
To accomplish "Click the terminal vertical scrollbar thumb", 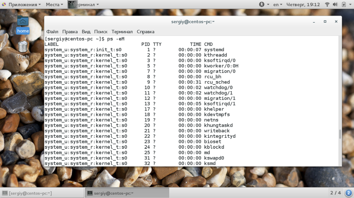I will [x=340, y=134].
